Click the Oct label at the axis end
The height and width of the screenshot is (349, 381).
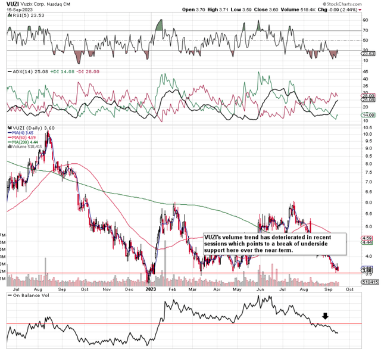[349, 289]
